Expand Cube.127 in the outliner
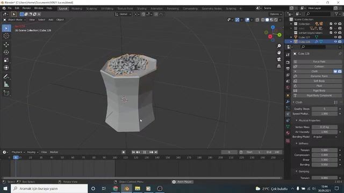The width and height of the screenshot is (344, 193). [291, 37]
